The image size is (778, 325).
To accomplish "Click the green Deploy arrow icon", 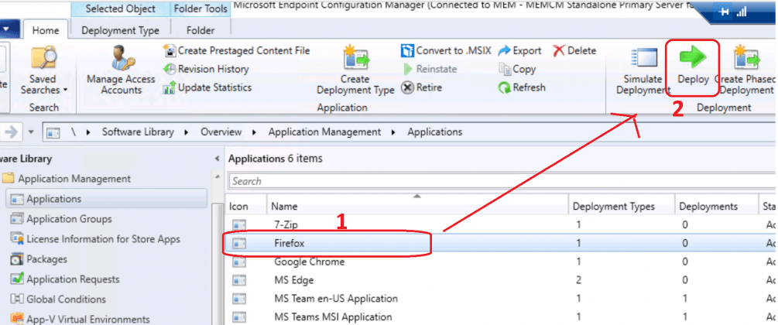I will tap(693, 59).
